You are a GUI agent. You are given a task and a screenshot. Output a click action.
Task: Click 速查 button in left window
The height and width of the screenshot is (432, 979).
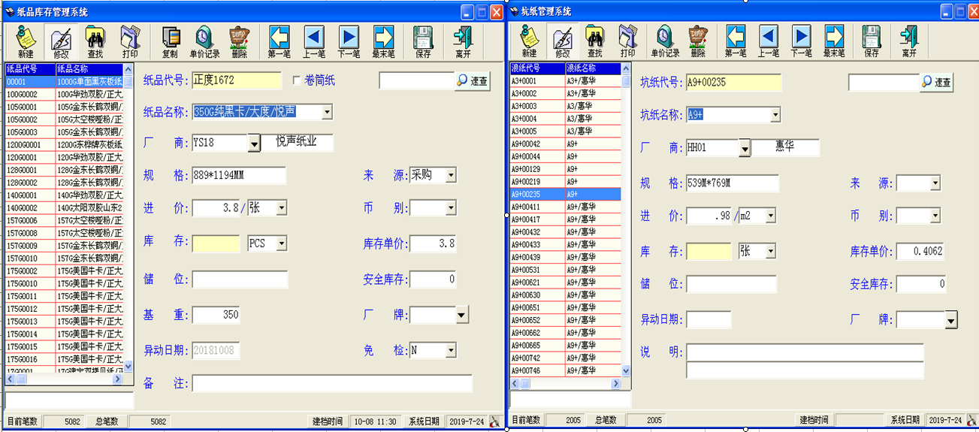click(473, 81)
